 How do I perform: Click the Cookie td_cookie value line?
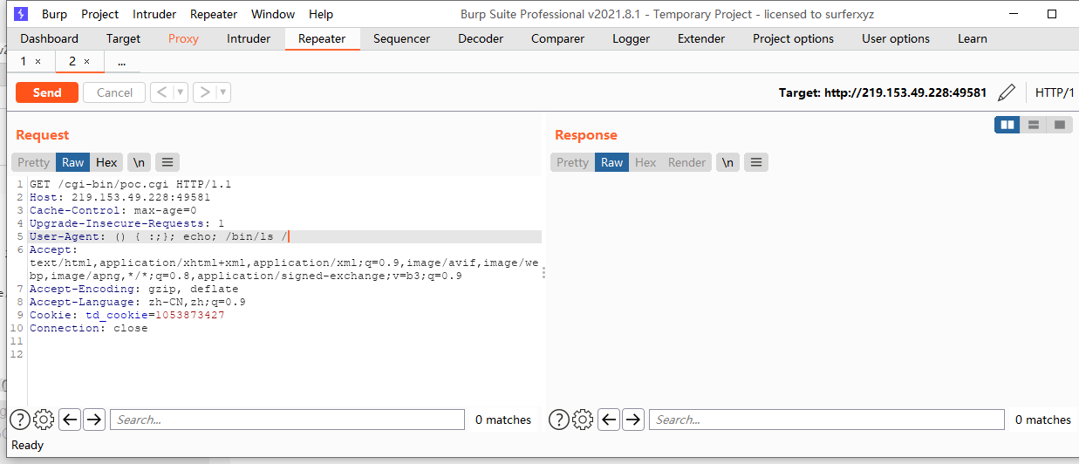pyautogui.click(x=127, y=315)
